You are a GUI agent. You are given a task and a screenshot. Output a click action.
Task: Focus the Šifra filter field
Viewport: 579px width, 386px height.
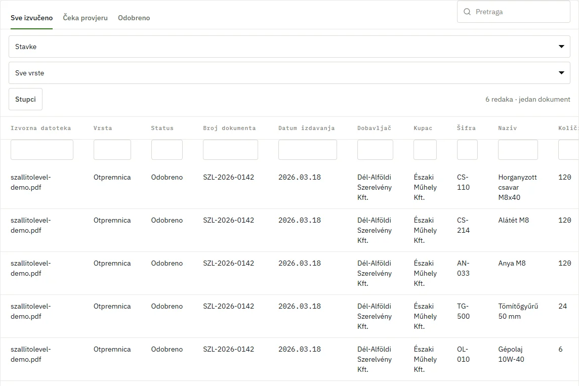468,150
